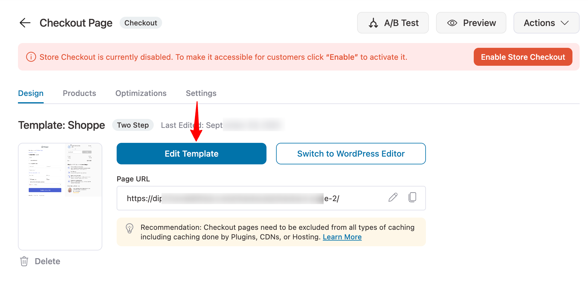
Task: Click the pencil icon to edit Page URL
Action: point(393,197)
